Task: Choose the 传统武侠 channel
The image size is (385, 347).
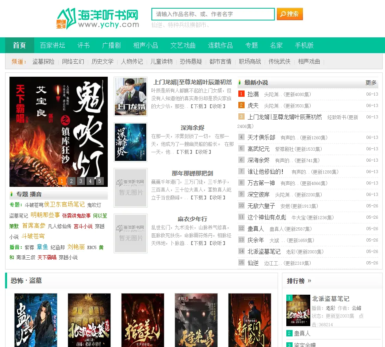Action: [x=279, y=61]
